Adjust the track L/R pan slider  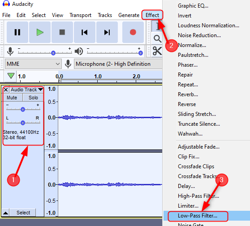pyautogui.click(x=23, y=123)
